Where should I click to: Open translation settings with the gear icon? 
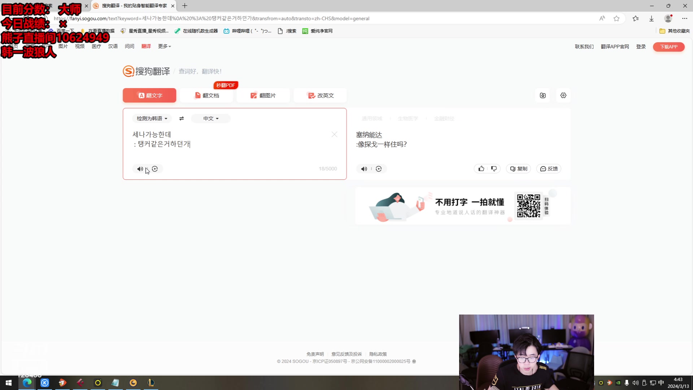(x=563, y=95)
